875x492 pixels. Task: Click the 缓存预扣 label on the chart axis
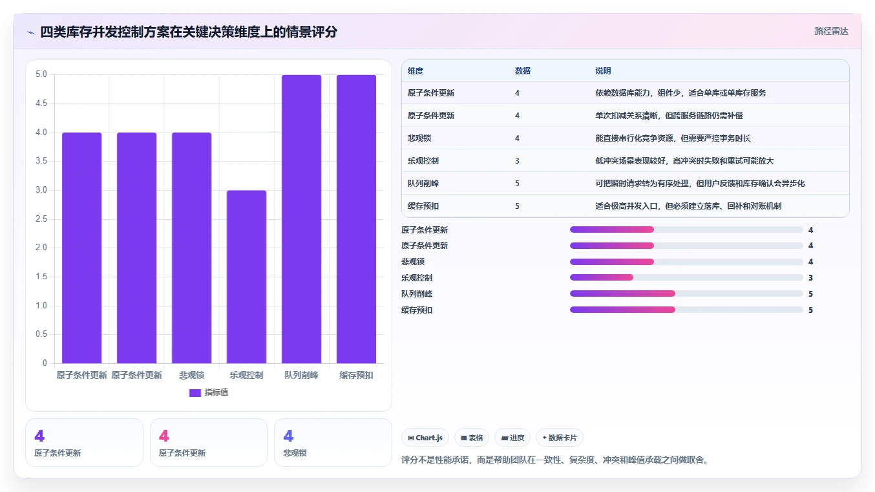point(356,375)
